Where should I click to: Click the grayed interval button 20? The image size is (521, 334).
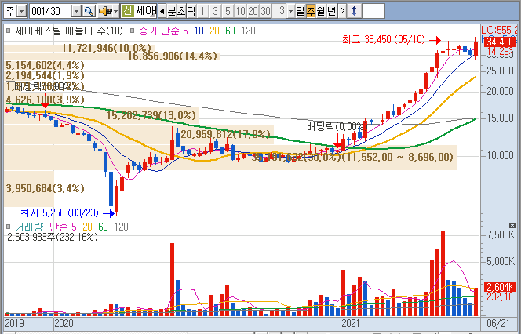coord(253,11)
